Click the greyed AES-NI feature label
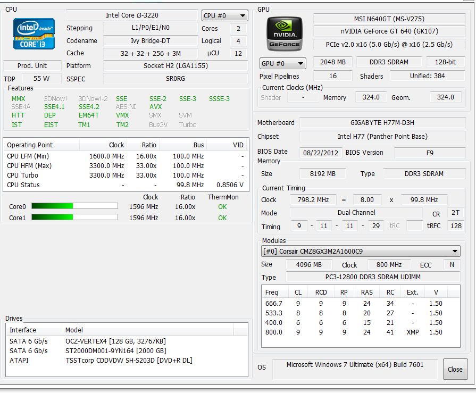The height and width of the screenshot is (393, 476). coord(126,107)
